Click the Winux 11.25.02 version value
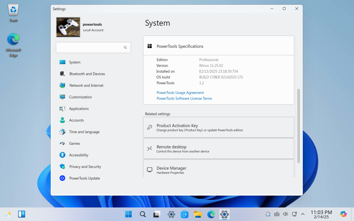The height and width of the screenshot is (221, 354). tap(211, 65)
